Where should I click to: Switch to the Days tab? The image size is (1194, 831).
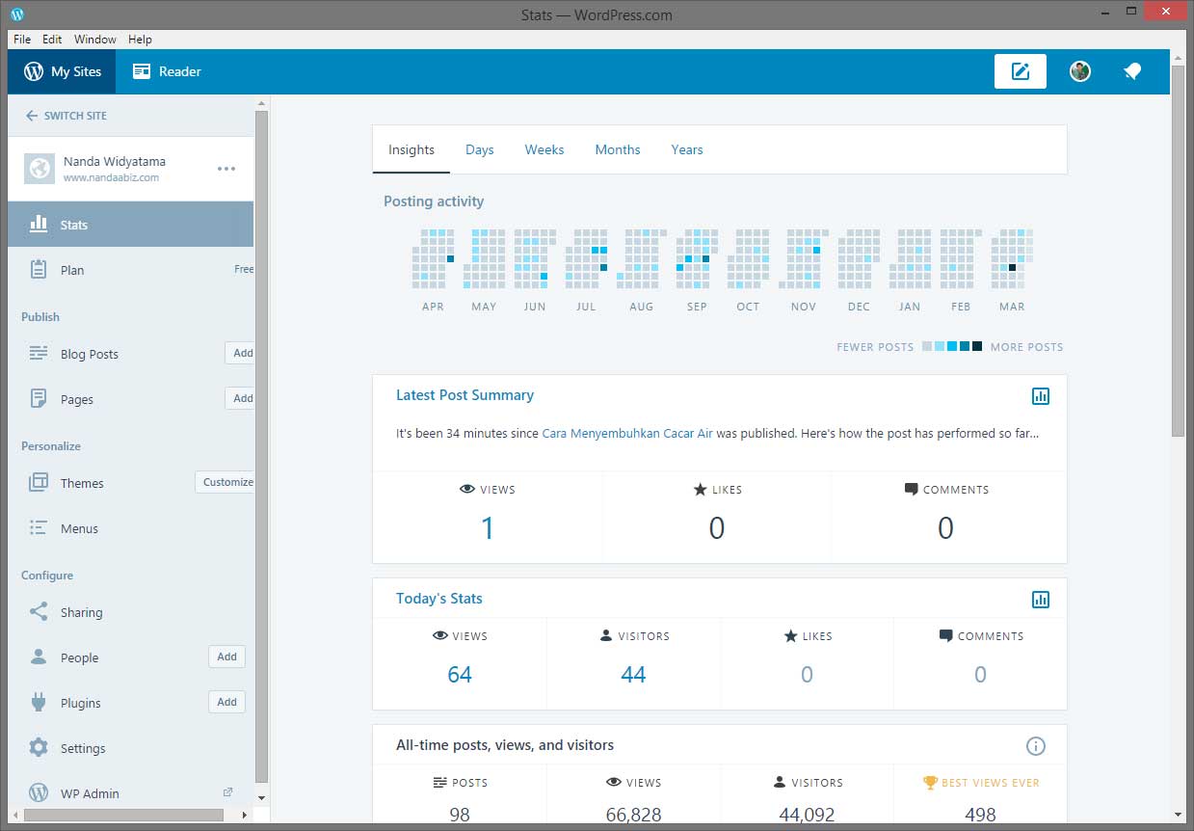click(x=479, y=149)
